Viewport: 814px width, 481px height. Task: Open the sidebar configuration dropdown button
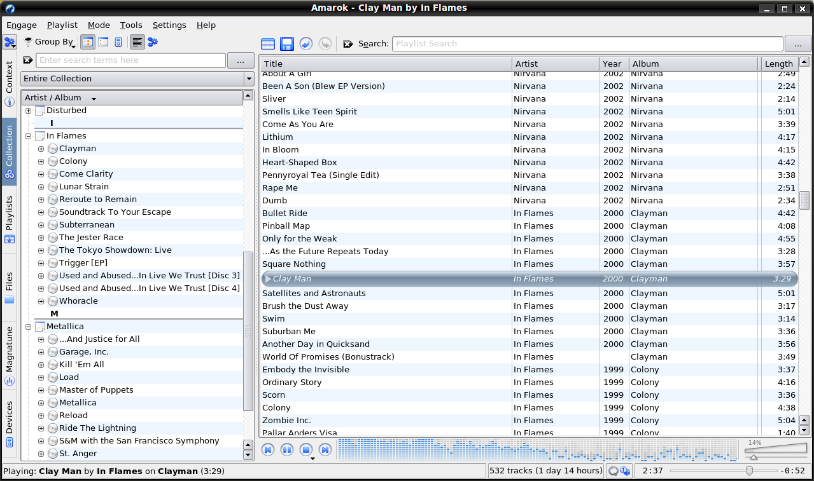10,43
